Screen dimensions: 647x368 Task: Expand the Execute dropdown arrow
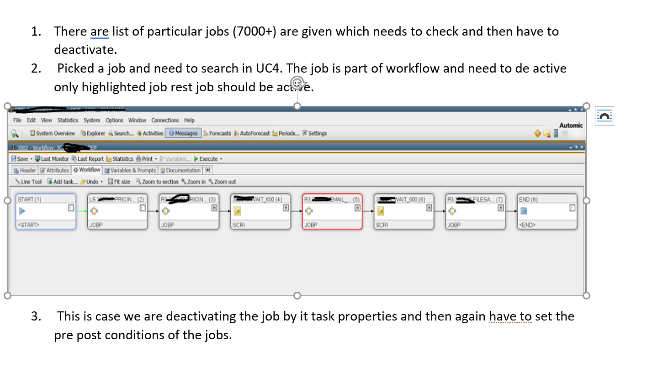point(222,158)
